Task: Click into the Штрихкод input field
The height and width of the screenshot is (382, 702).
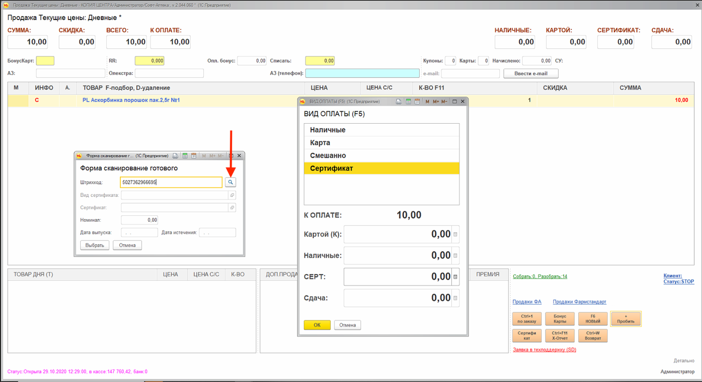Action: 171,182
